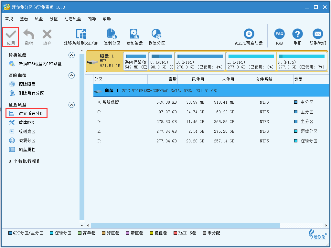Collapse the 检查磁盘 section
The height and width of the screenshot is (248, 331).
pyautogui.click(x=71, y=105)
